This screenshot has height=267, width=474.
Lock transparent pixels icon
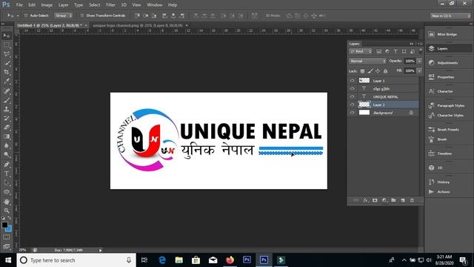tap(362, 71)
